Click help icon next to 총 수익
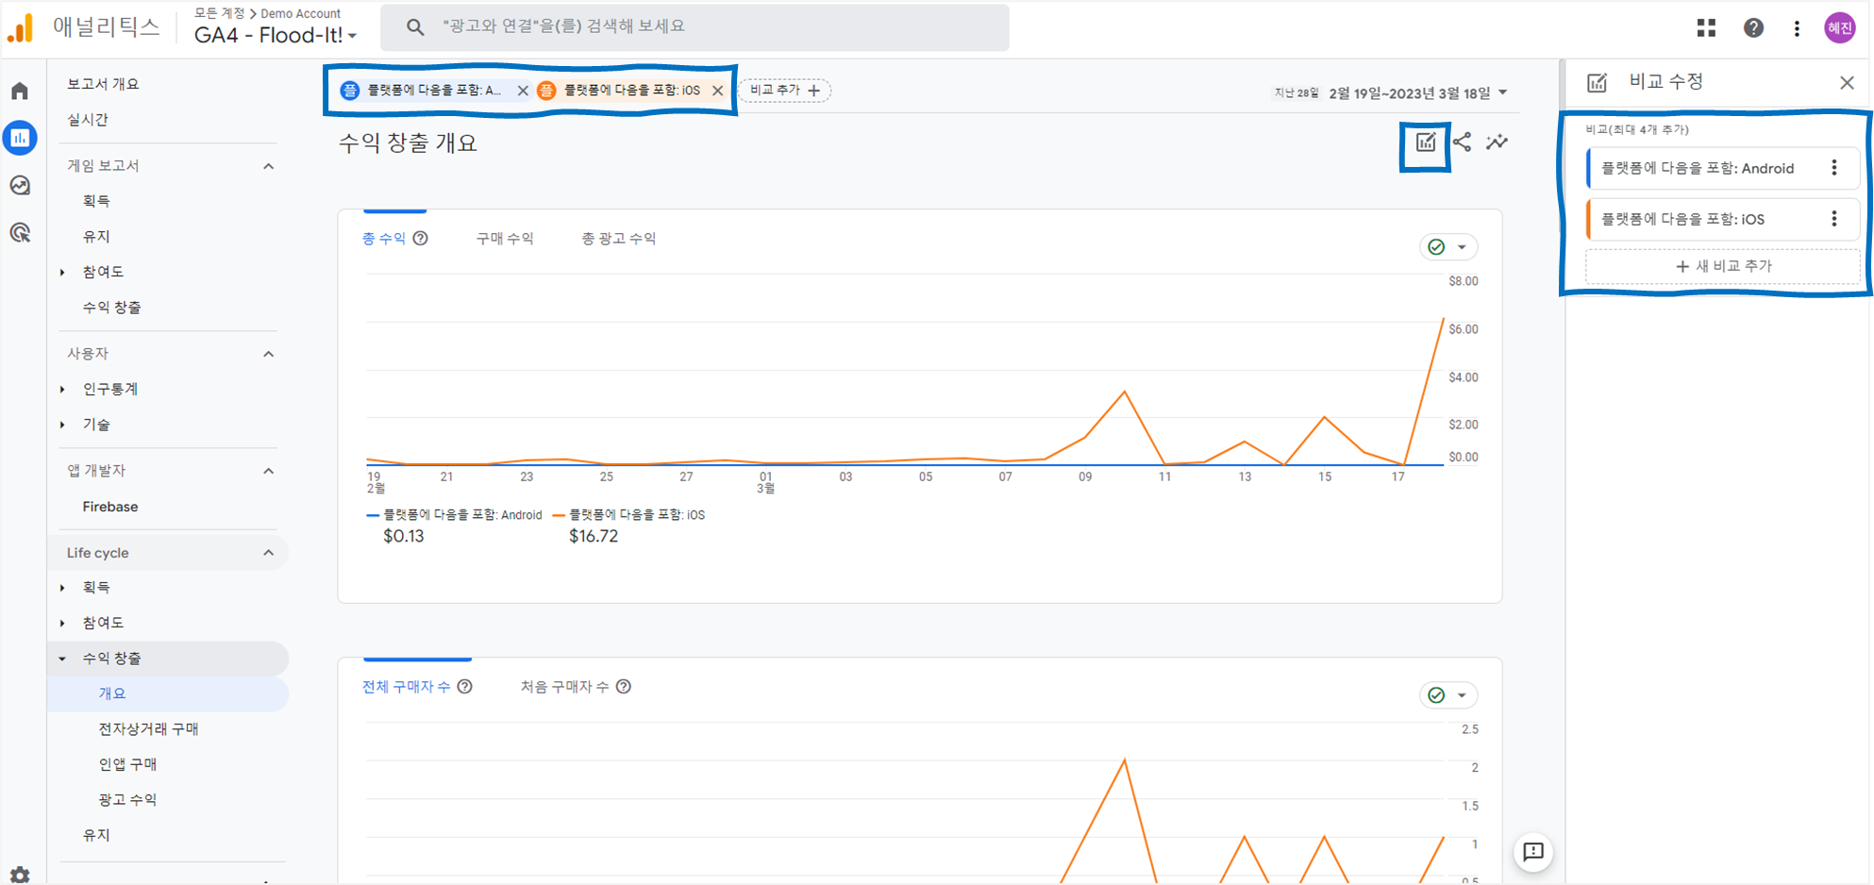The height and width of the screenshot is (885, 1874). tap(421, 239)
